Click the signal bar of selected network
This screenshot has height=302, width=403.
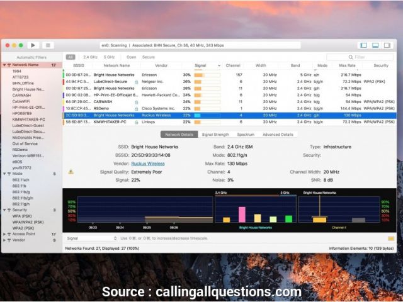coord(207,115)
